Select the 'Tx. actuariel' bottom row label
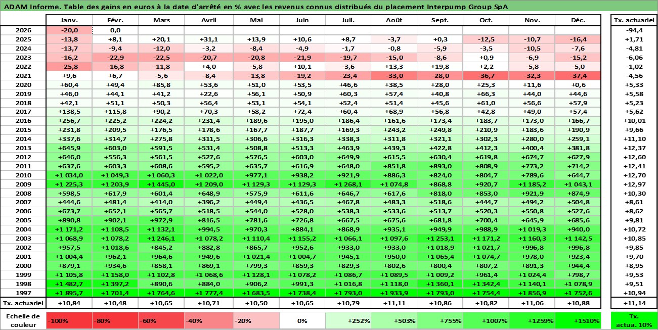658x330 pixels. (x=23, y=303)
